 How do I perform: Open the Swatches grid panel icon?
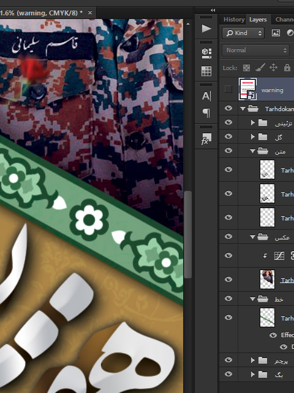click(206, 71)
